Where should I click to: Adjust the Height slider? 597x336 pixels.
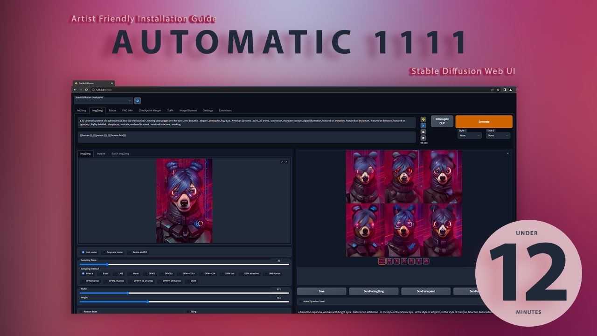click(184, 301)
